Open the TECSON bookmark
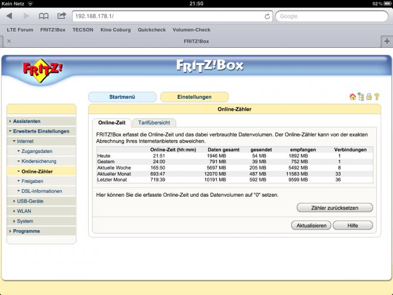This screenshot has width=393, height=295. (x=83, y=30)
